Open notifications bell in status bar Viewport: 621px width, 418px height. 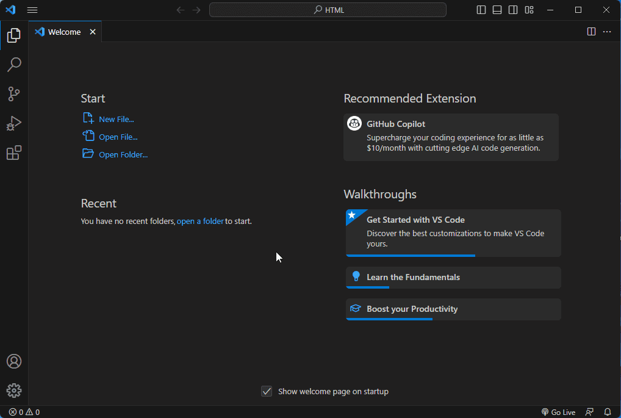[608, 412]
